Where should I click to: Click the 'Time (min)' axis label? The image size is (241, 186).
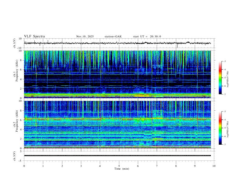(122, 169)
